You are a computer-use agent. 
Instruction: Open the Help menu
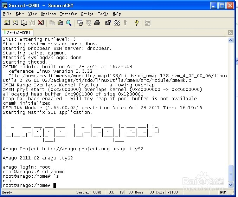(x=117, y=14)
